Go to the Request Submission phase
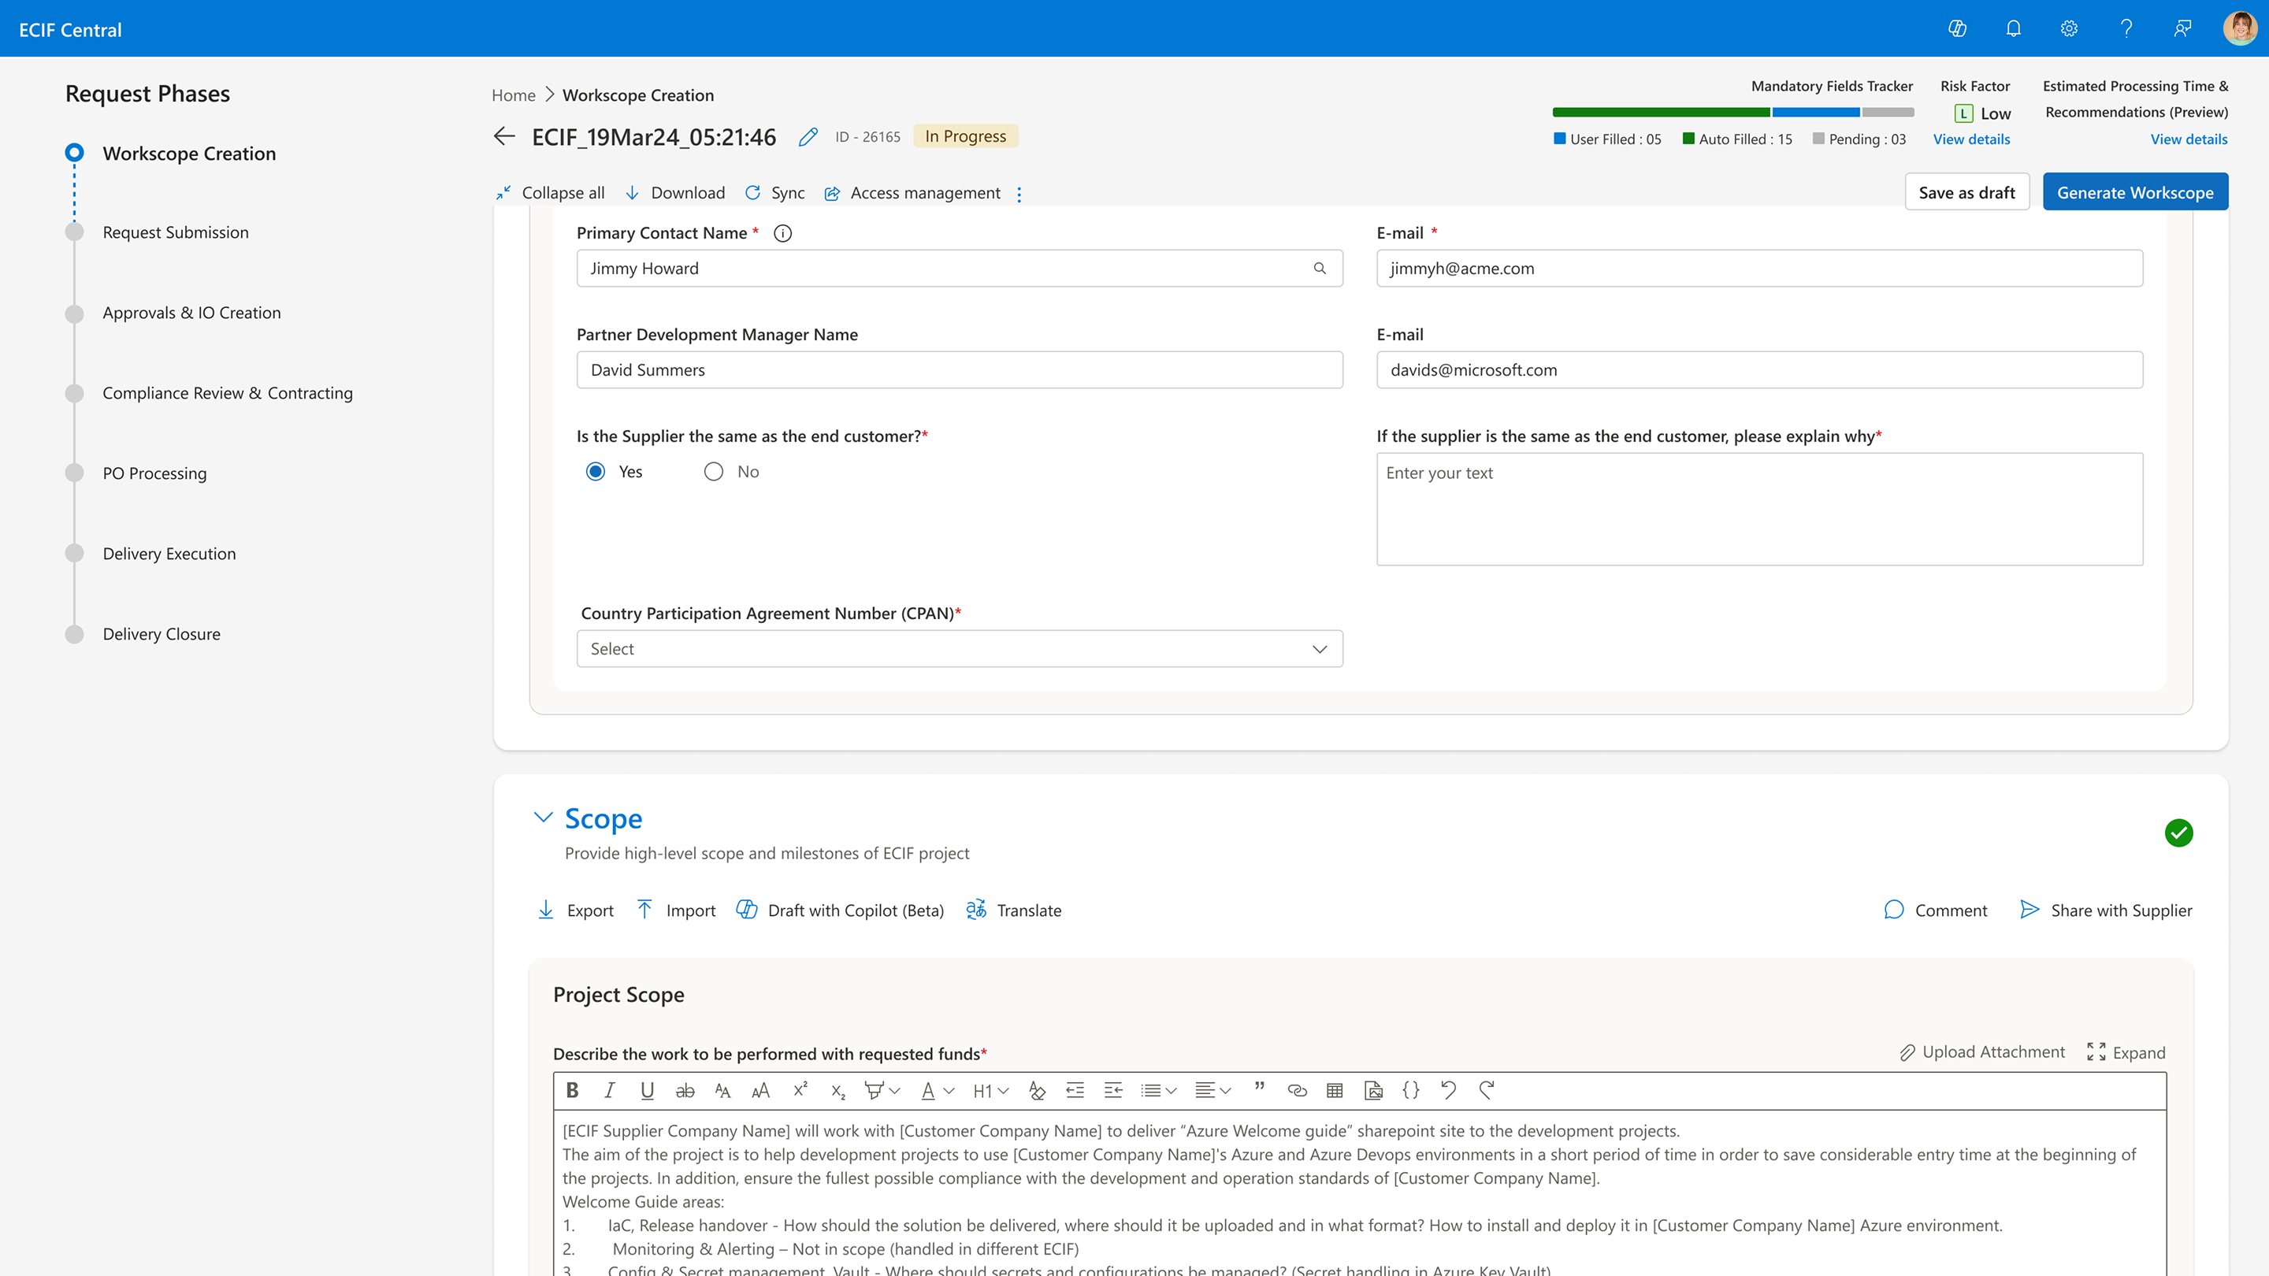 [175, 232]
